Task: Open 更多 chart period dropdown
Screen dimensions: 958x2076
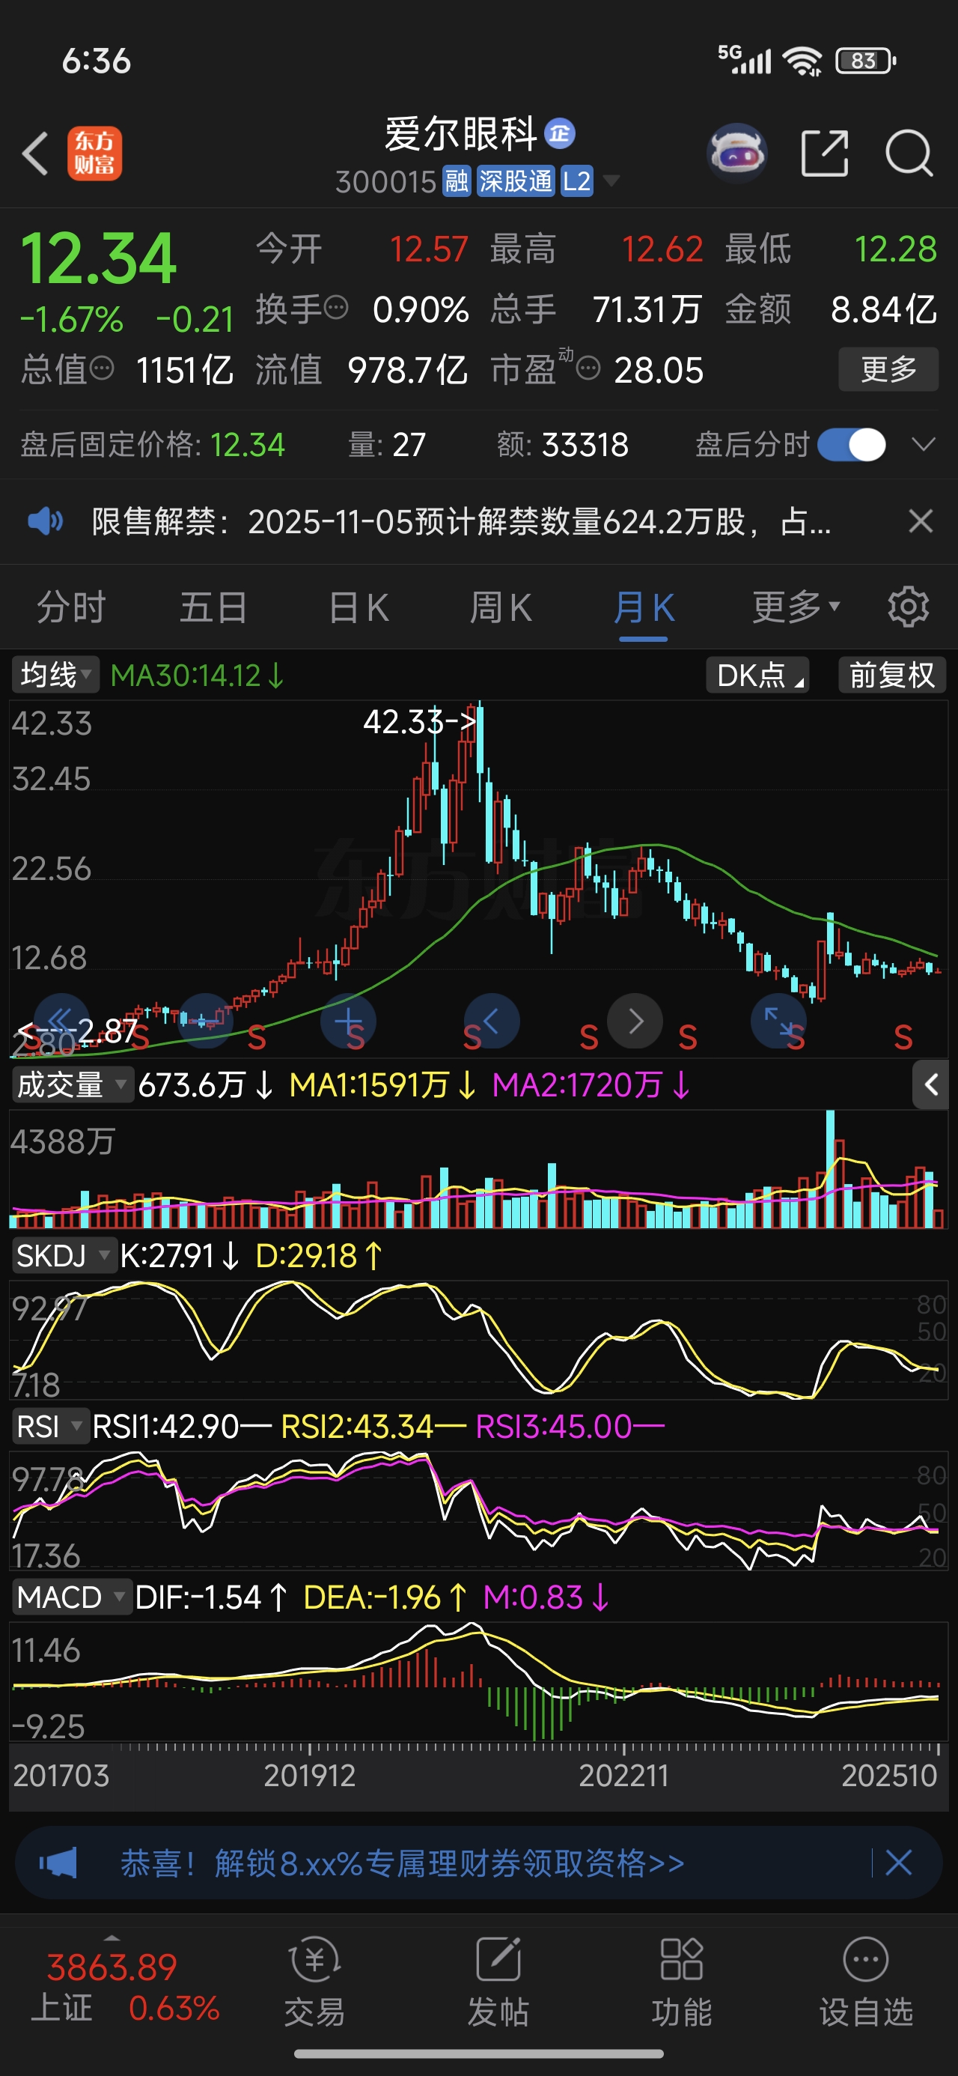Action: click(796, 607)
